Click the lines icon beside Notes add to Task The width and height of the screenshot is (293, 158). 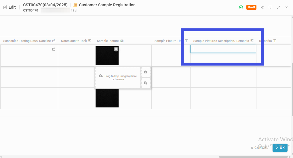tap(90, 41)
